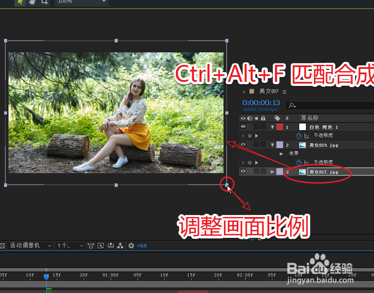The width and height of the screenshot is (374, 293).
Task: Click the 源名称 column header
Action: tap(310, 118)
